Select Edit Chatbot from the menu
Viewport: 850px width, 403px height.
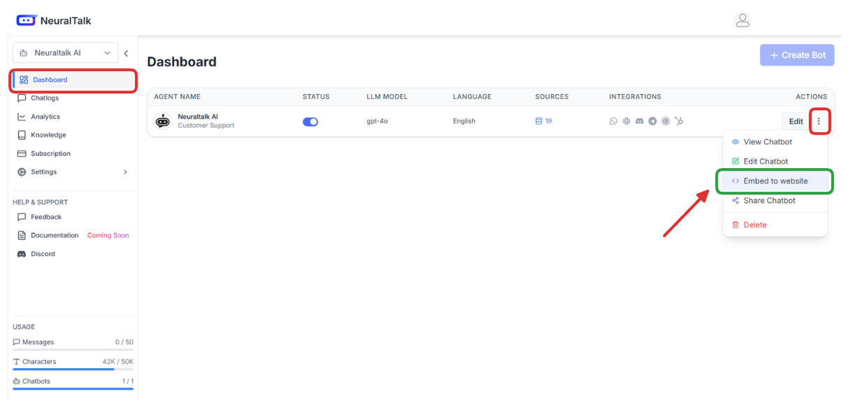pos(775,161)
